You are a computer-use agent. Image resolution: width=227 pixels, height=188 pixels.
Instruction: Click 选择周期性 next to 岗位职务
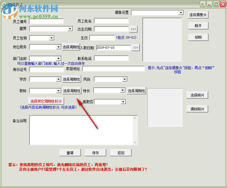(71, 47)
